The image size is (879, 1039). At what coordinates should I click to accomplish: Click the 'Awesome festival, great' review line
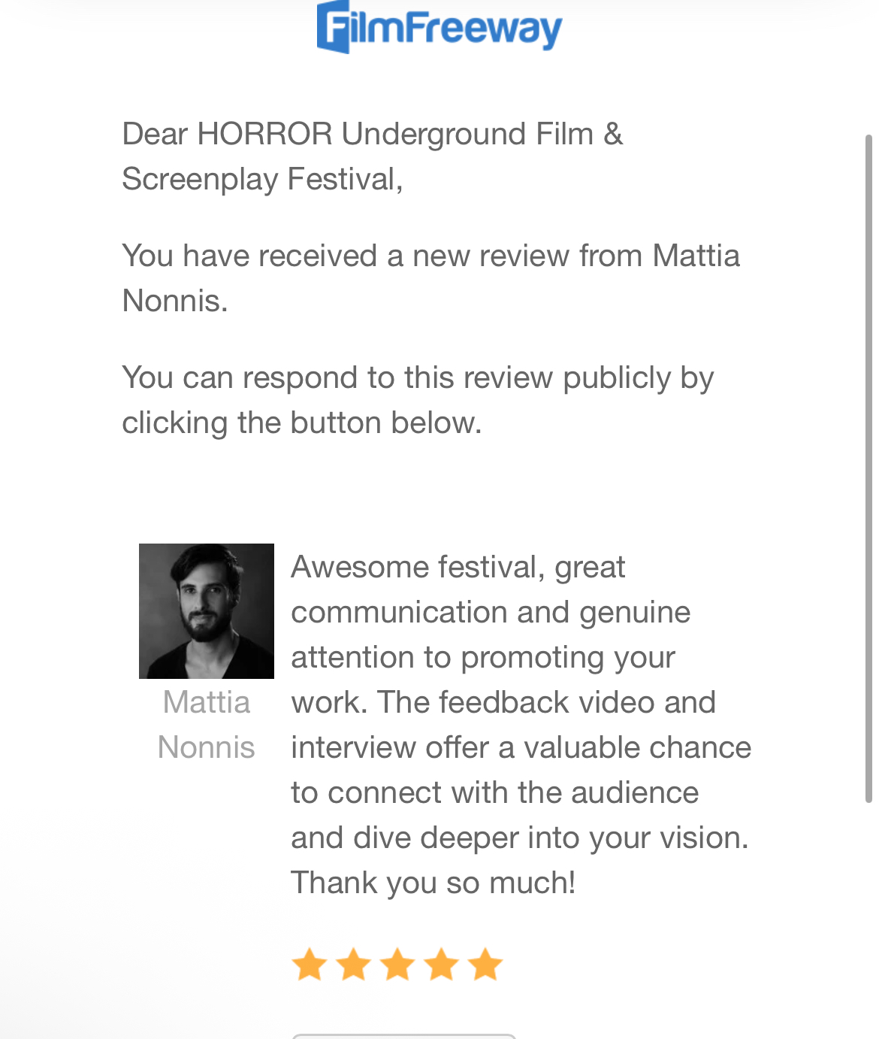point(458,567)
